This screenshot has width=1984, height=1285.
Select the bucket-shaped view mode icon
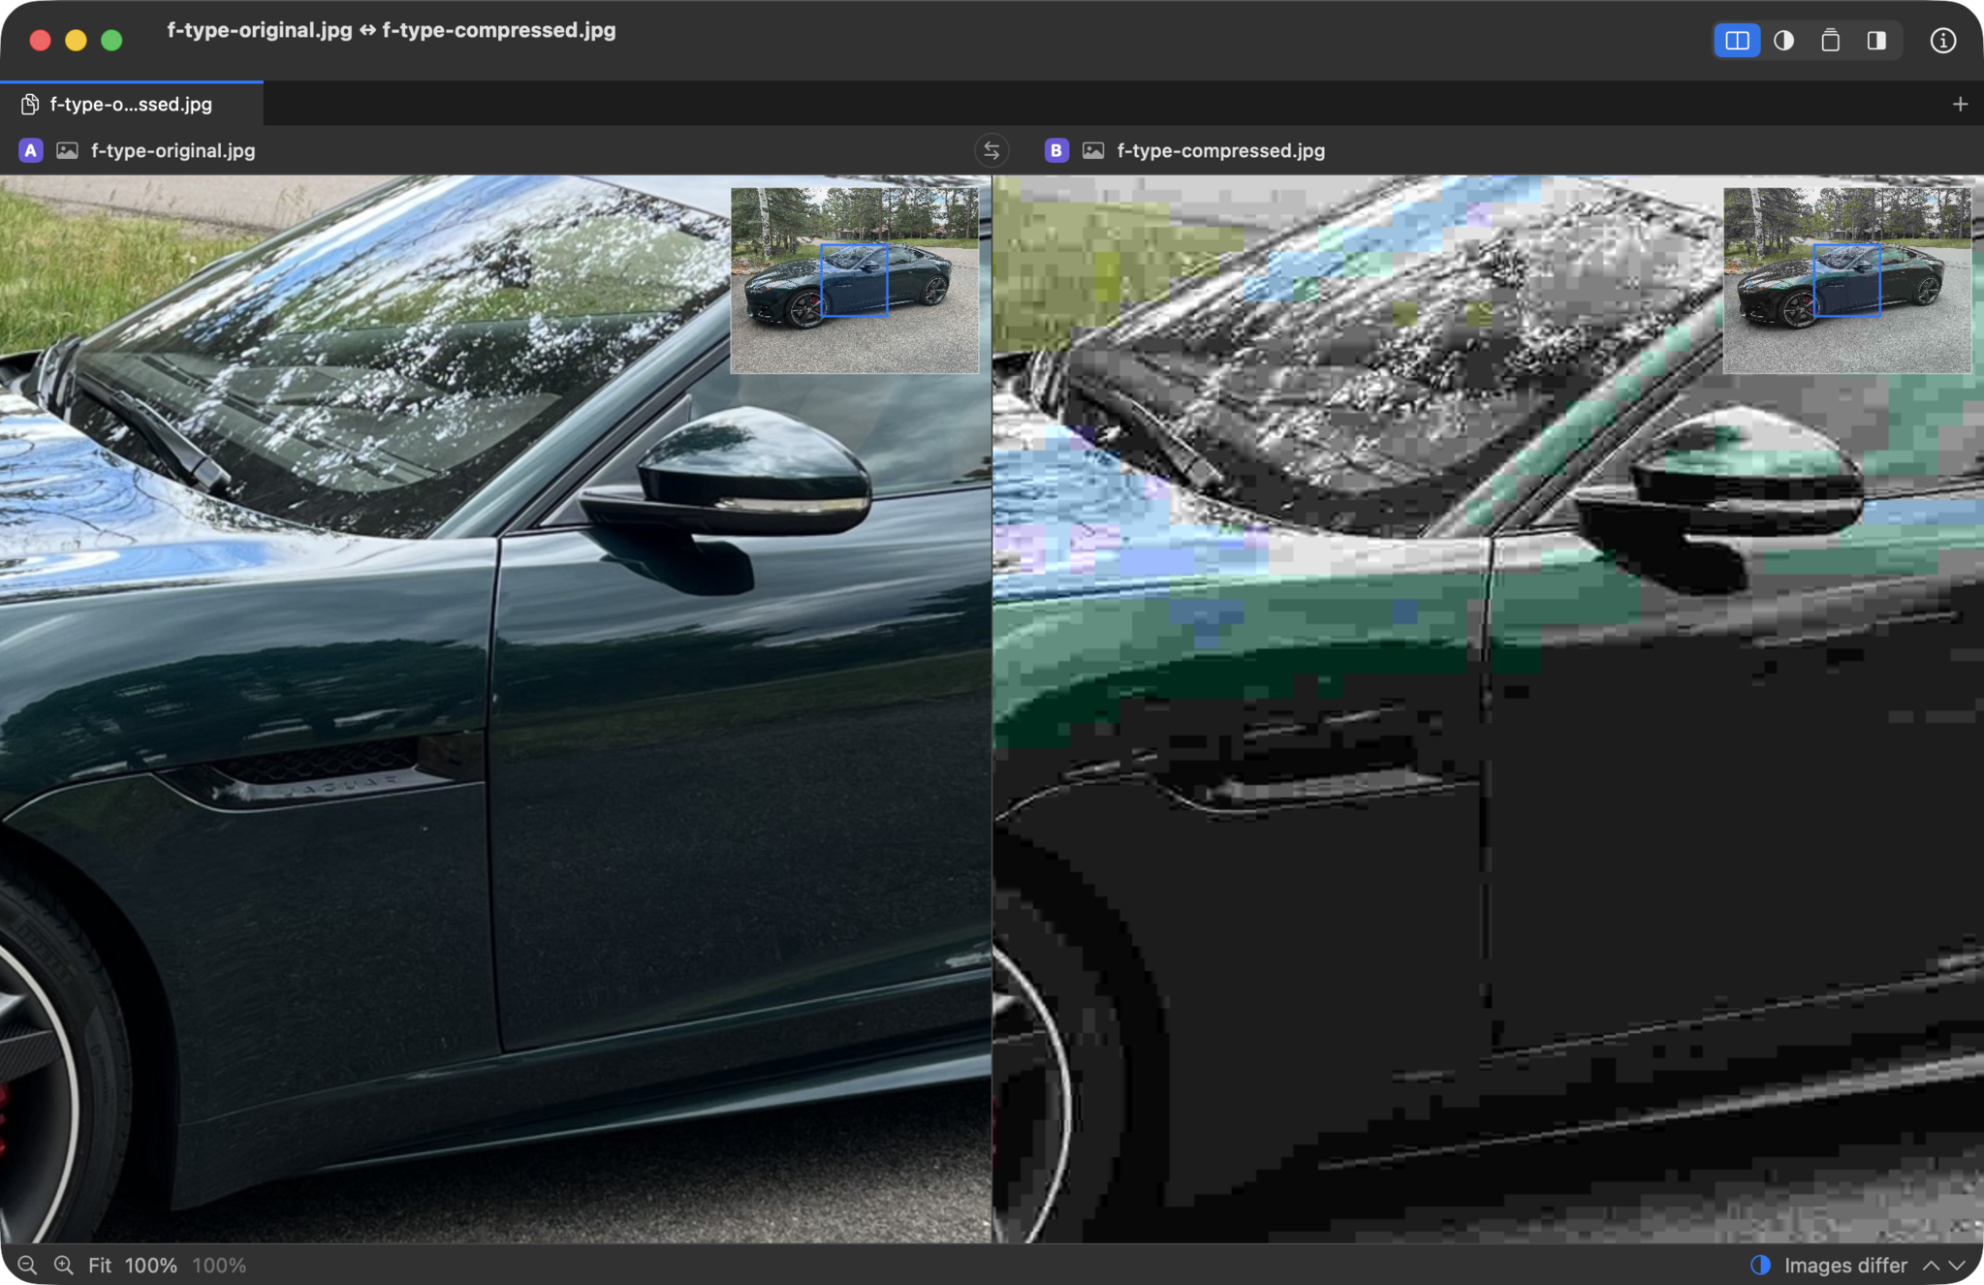click(x=1830, y=41)
